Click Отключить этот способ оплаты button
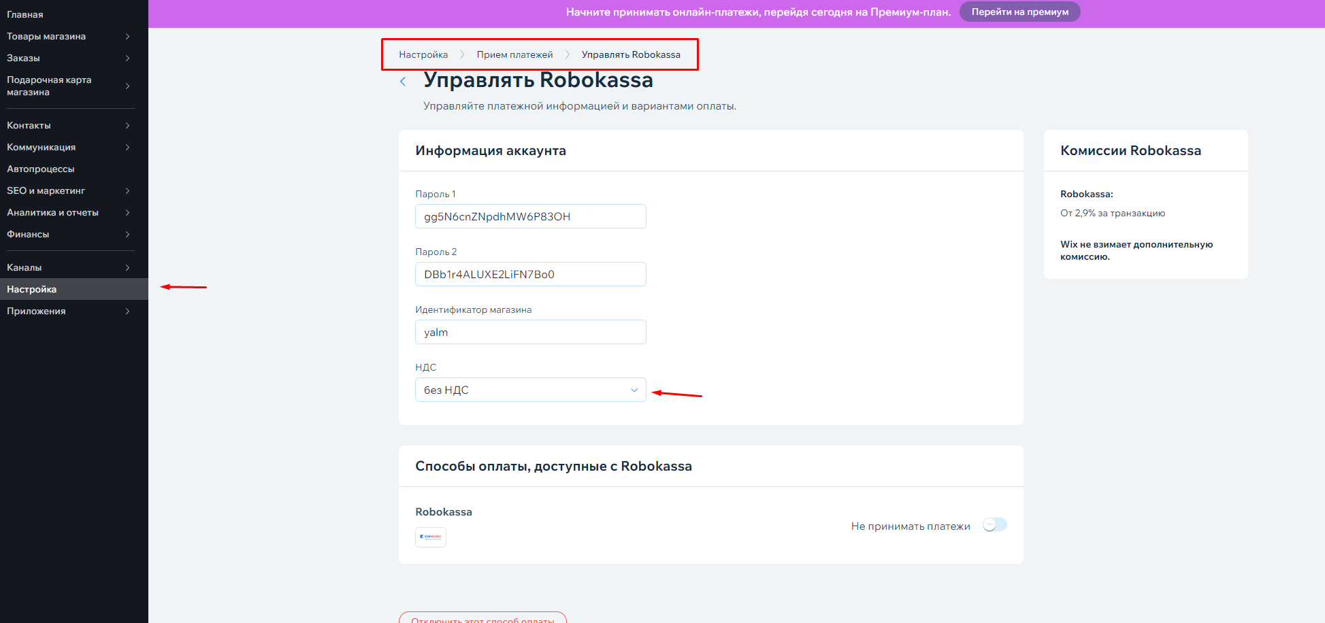1325x623 pixels. [x=482, y=618]
